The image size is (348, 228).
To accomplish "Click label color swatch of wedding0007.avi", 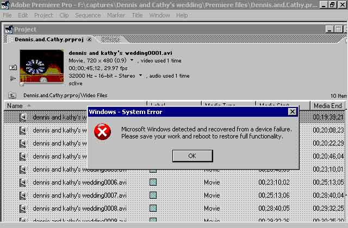I will coord(153,195).
